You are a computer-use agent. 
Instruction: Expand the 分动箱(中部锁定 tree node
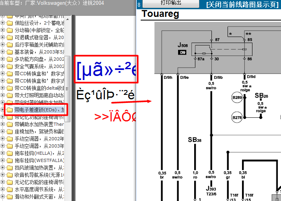[2, 30]
